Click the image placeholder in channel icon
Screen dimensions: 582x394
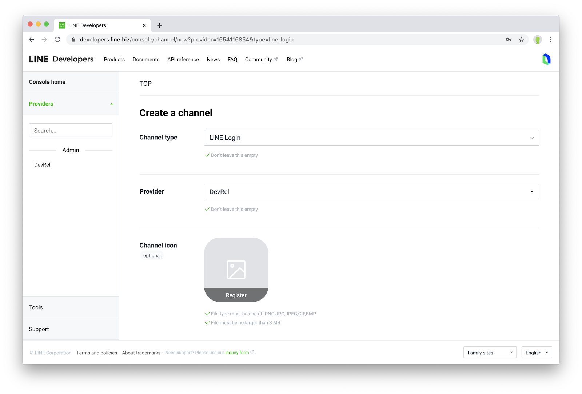[x=236, y=270]
